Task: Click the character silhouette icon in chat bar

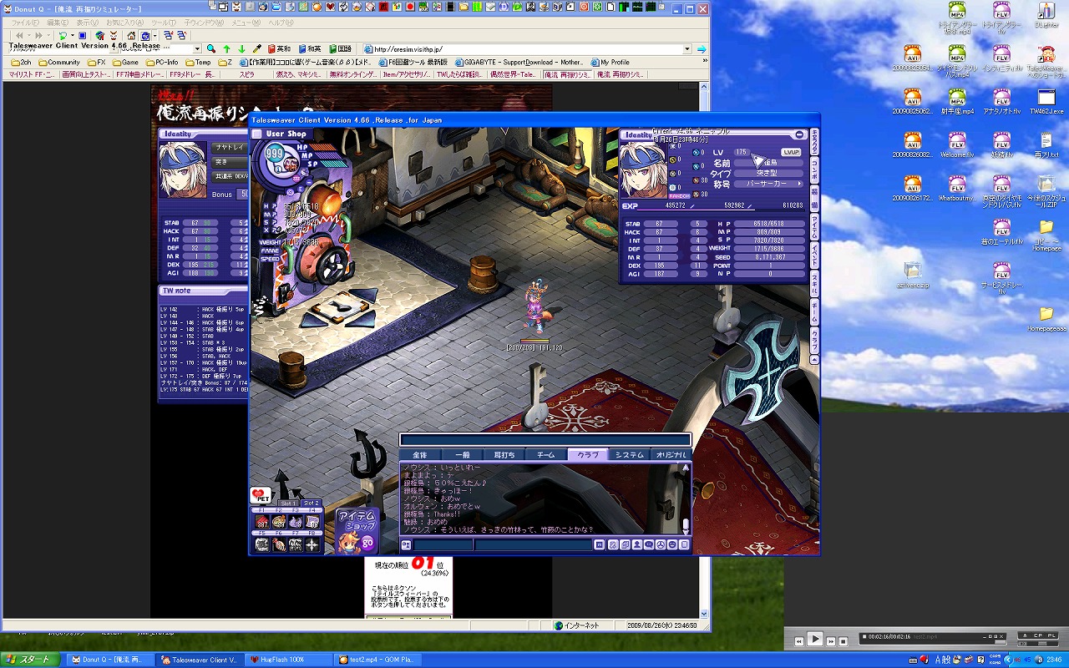Action: click(x=636, y=545)
